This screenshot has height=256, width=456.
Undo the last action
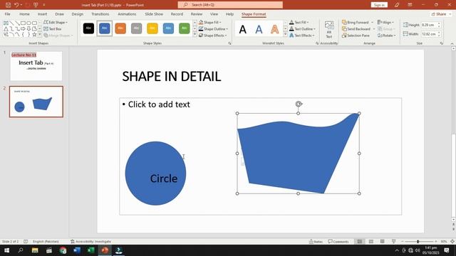pos(16,5)
